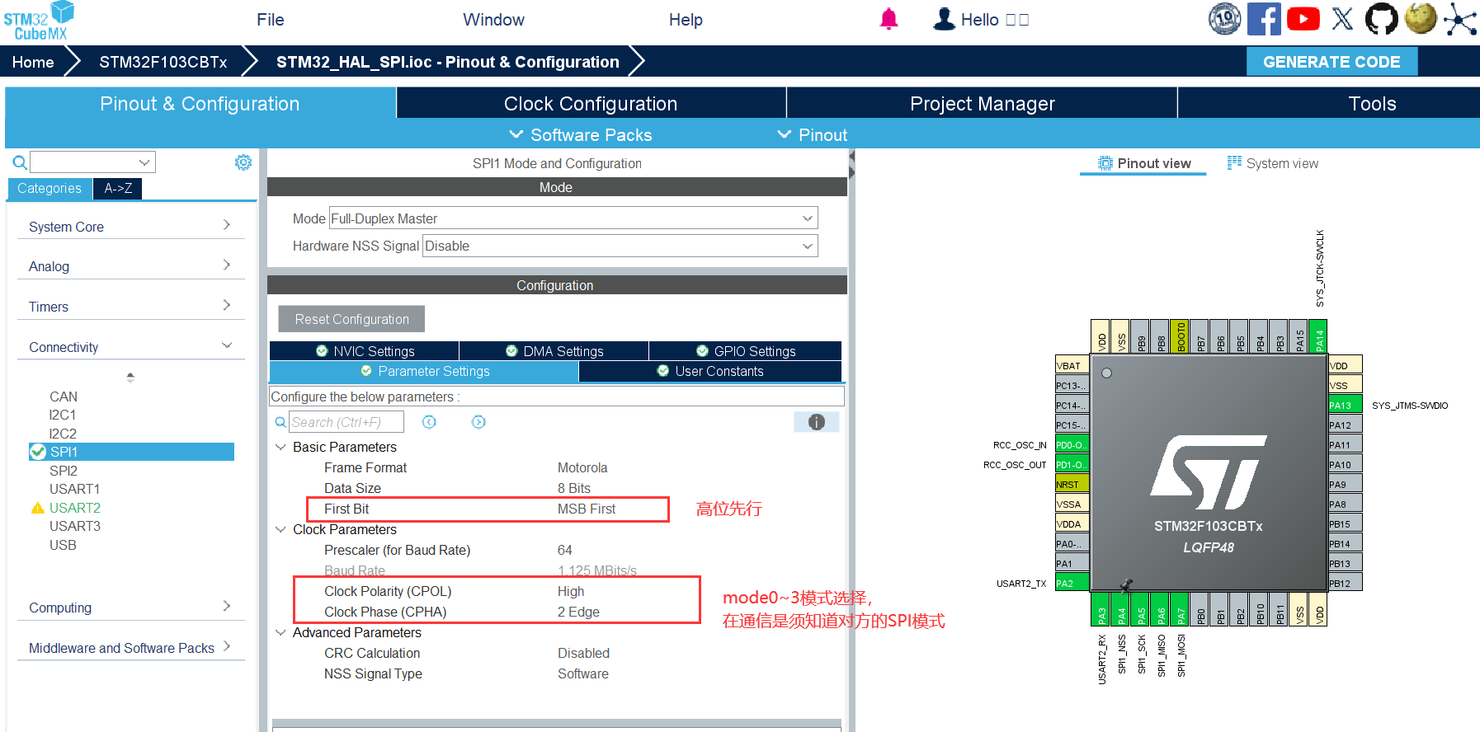Open the Facebook link icon
Image resolution: width=1480 pixels, height=732 pixels.
click(x=1264, y=19)
